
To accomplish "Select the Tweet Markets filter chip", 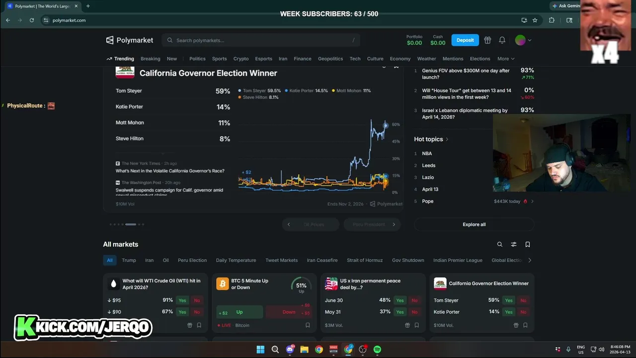I will pos(281,260).
